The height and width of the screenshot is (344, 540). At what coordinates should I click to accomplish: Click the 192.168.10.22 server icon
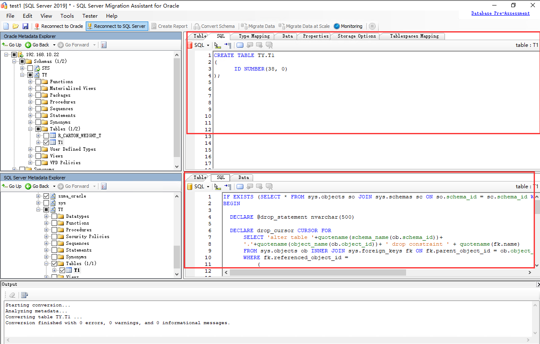click(x=21, y=54)
